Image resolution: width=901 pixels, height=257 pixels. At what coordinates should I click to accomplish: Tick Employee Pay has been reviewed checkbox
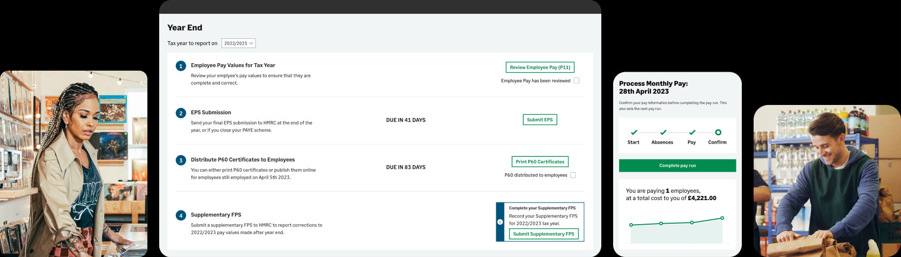[576, 81]
